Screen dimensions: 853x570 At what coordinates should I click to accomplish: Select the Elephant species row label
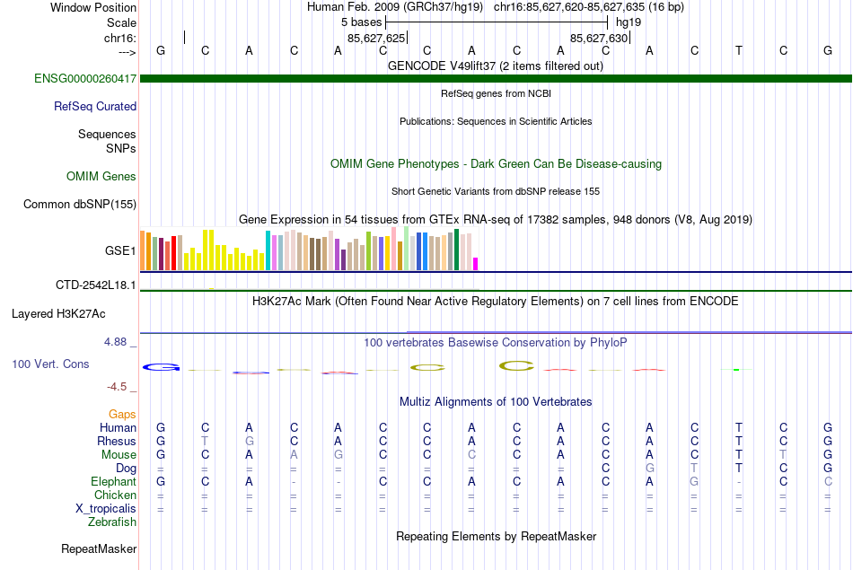click(x=113, y=481)
